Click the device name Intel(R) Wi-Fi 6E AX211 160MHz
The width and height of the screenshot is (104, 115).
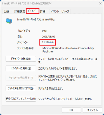click(36, 19)
